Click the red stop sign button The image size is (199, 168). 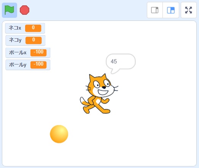click(24, 10)
